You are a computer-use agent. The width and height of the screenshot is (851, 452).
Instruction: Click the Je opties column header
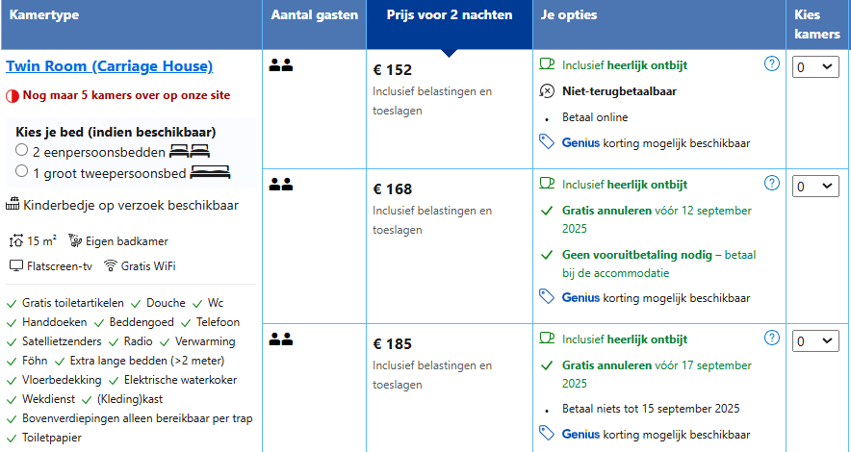tap(569, 15)
